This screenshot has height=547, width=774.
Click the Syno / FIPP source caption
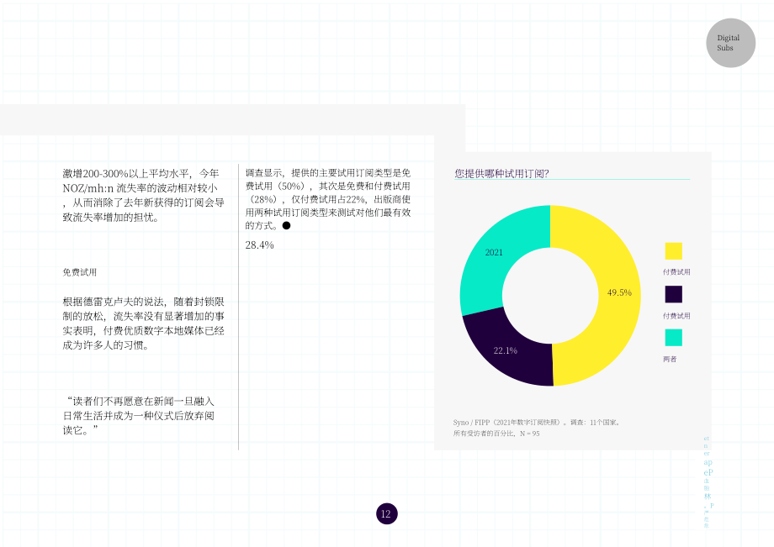[x=537, y=423]
